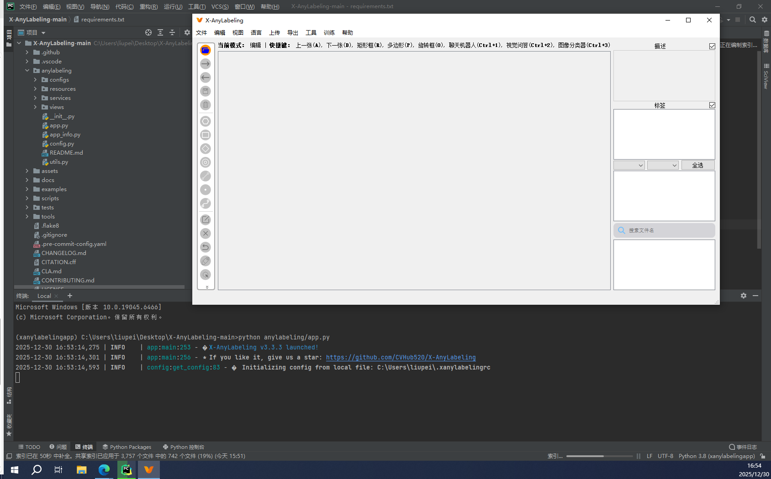Open the first dropdown beside 全选

tap(629, 165)
